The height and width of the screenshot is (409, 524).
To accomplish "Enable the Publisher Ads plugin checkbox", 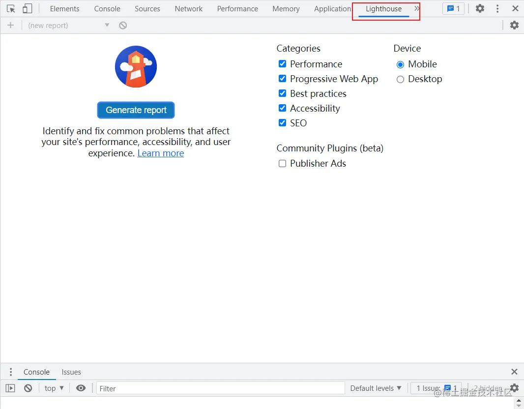I will click(282, 163).
